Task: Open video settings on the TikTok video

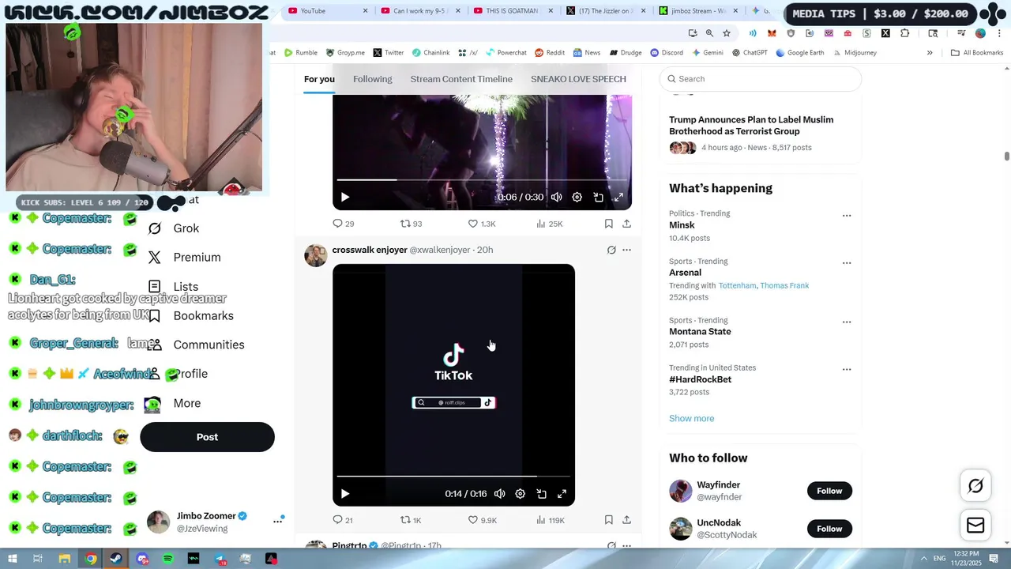Action: pos(521,494)
